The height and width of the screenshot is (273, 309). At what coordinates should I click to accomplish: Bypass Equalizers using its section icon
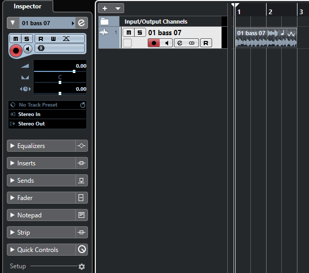click(x=81, y=146)
